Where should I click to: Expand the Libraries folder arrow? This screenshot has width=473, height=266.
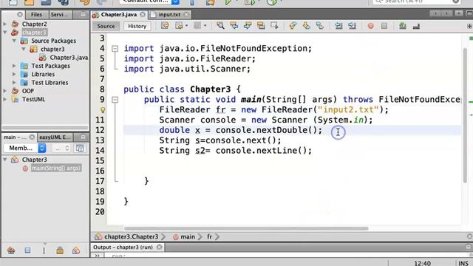(14, 74)
